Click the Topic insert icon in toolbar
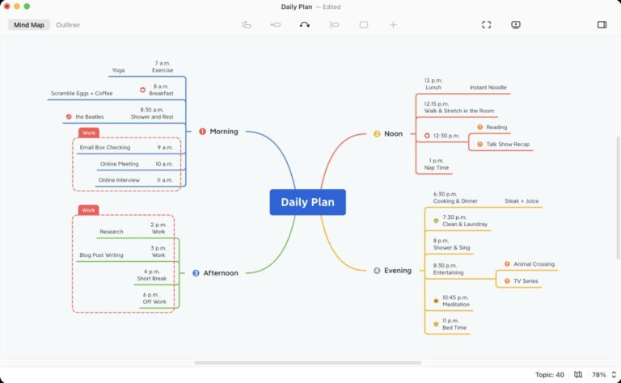This screenshot has width=621, height=383. tap(247, 25)
